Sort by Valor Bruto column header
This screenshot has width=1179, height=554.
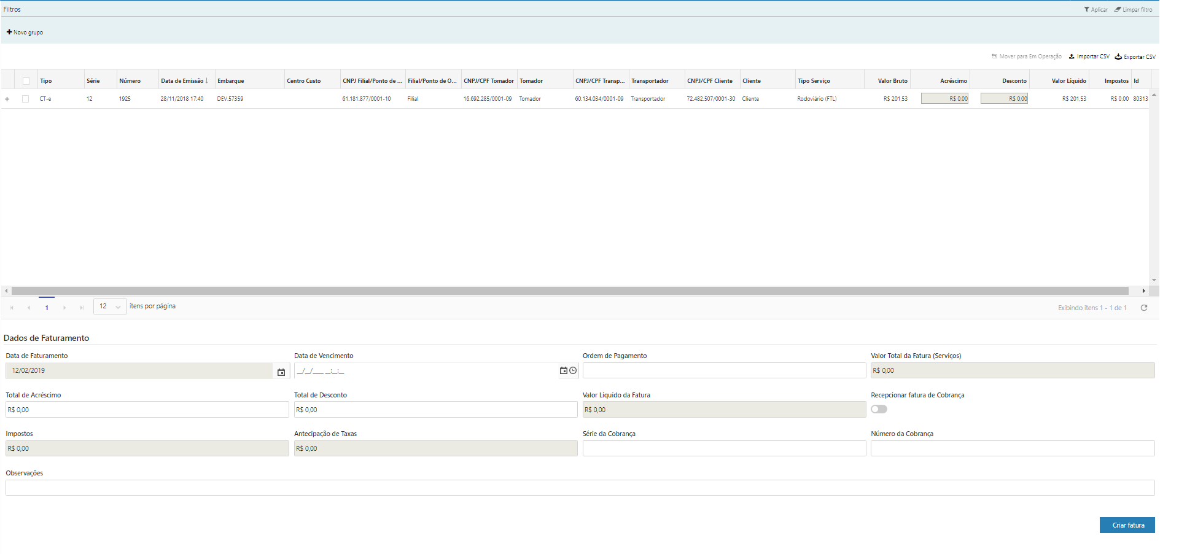(x=892, y=81)
